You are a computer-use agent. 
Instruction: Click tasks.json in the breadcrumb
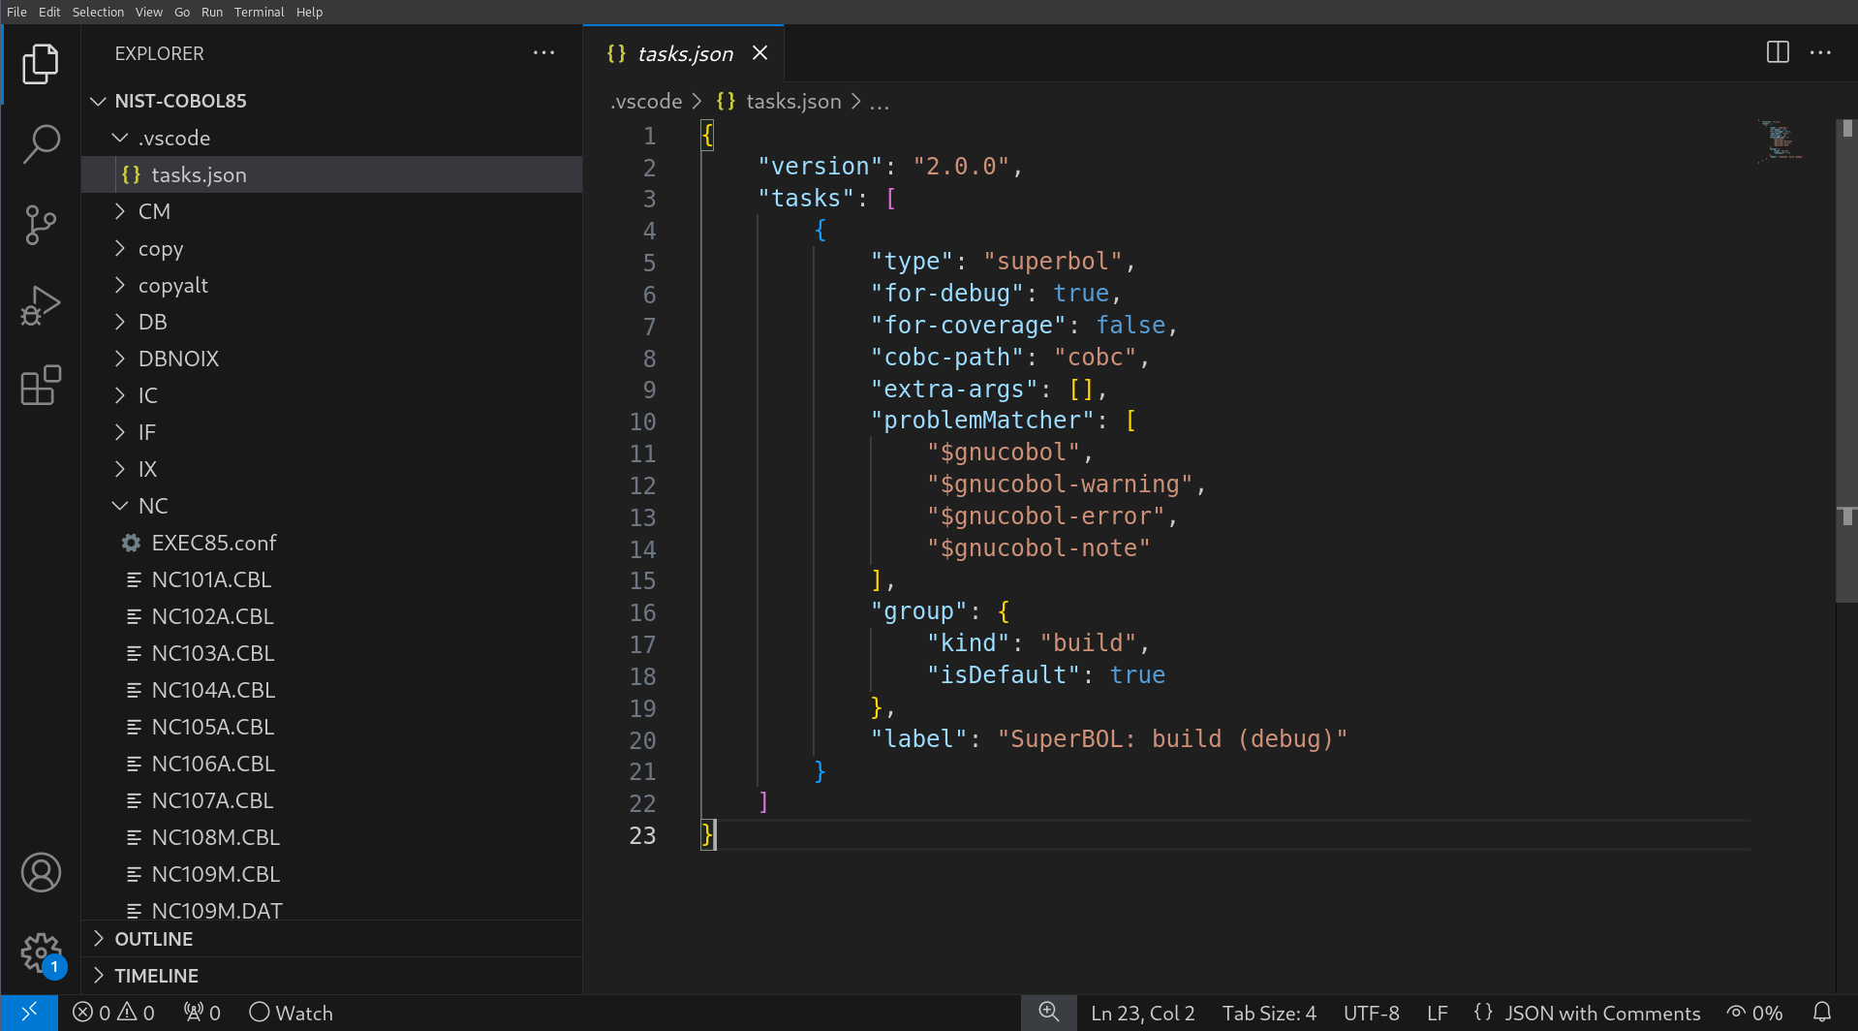coord(793,101)
